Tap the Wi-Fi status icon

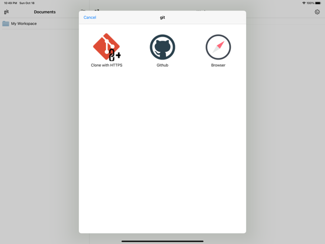tap(304, 3)
